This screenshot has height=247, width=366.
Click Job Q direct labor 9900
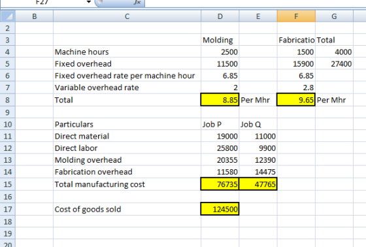pos(258,148)
